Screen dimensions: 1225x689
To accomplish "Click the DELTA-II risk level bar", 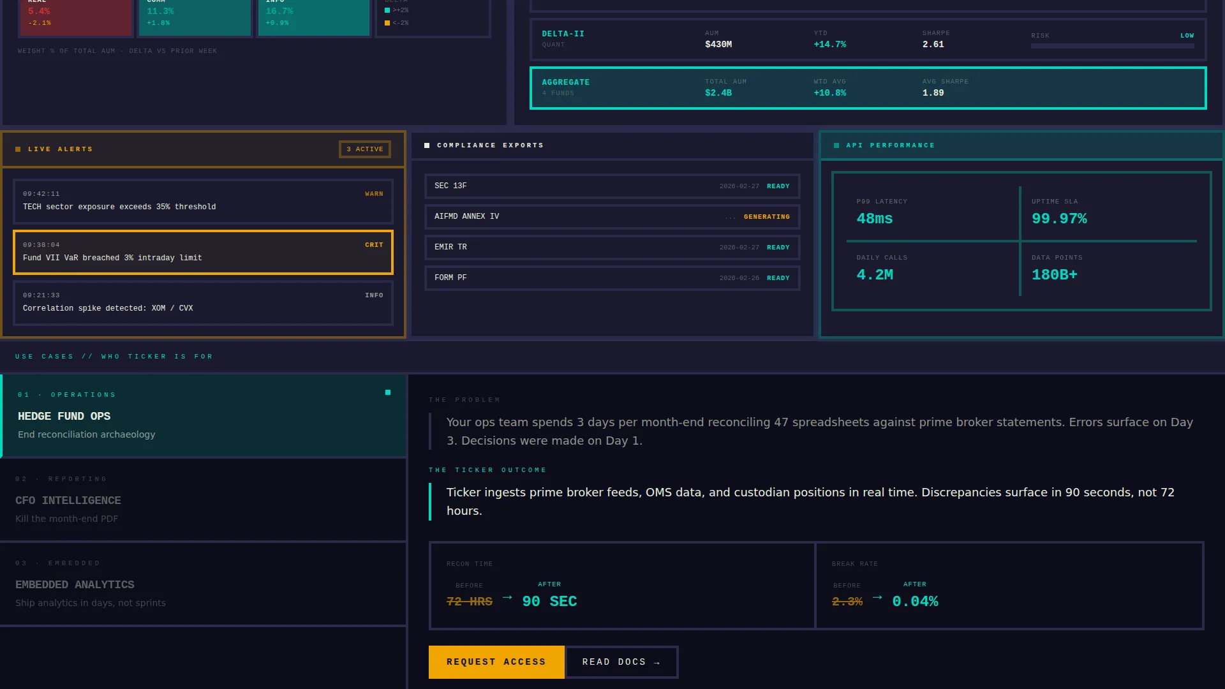I will pyautogui.click(x=1112, y=46).
